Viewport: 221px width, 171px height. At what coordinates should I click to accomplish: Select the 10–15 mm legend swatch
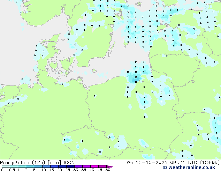coord(46,166)
